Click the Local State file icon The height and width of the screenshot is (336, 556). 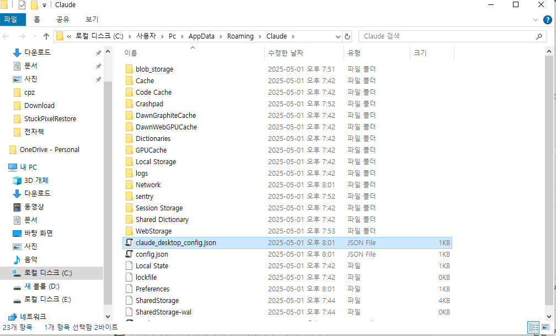(129, 266)
